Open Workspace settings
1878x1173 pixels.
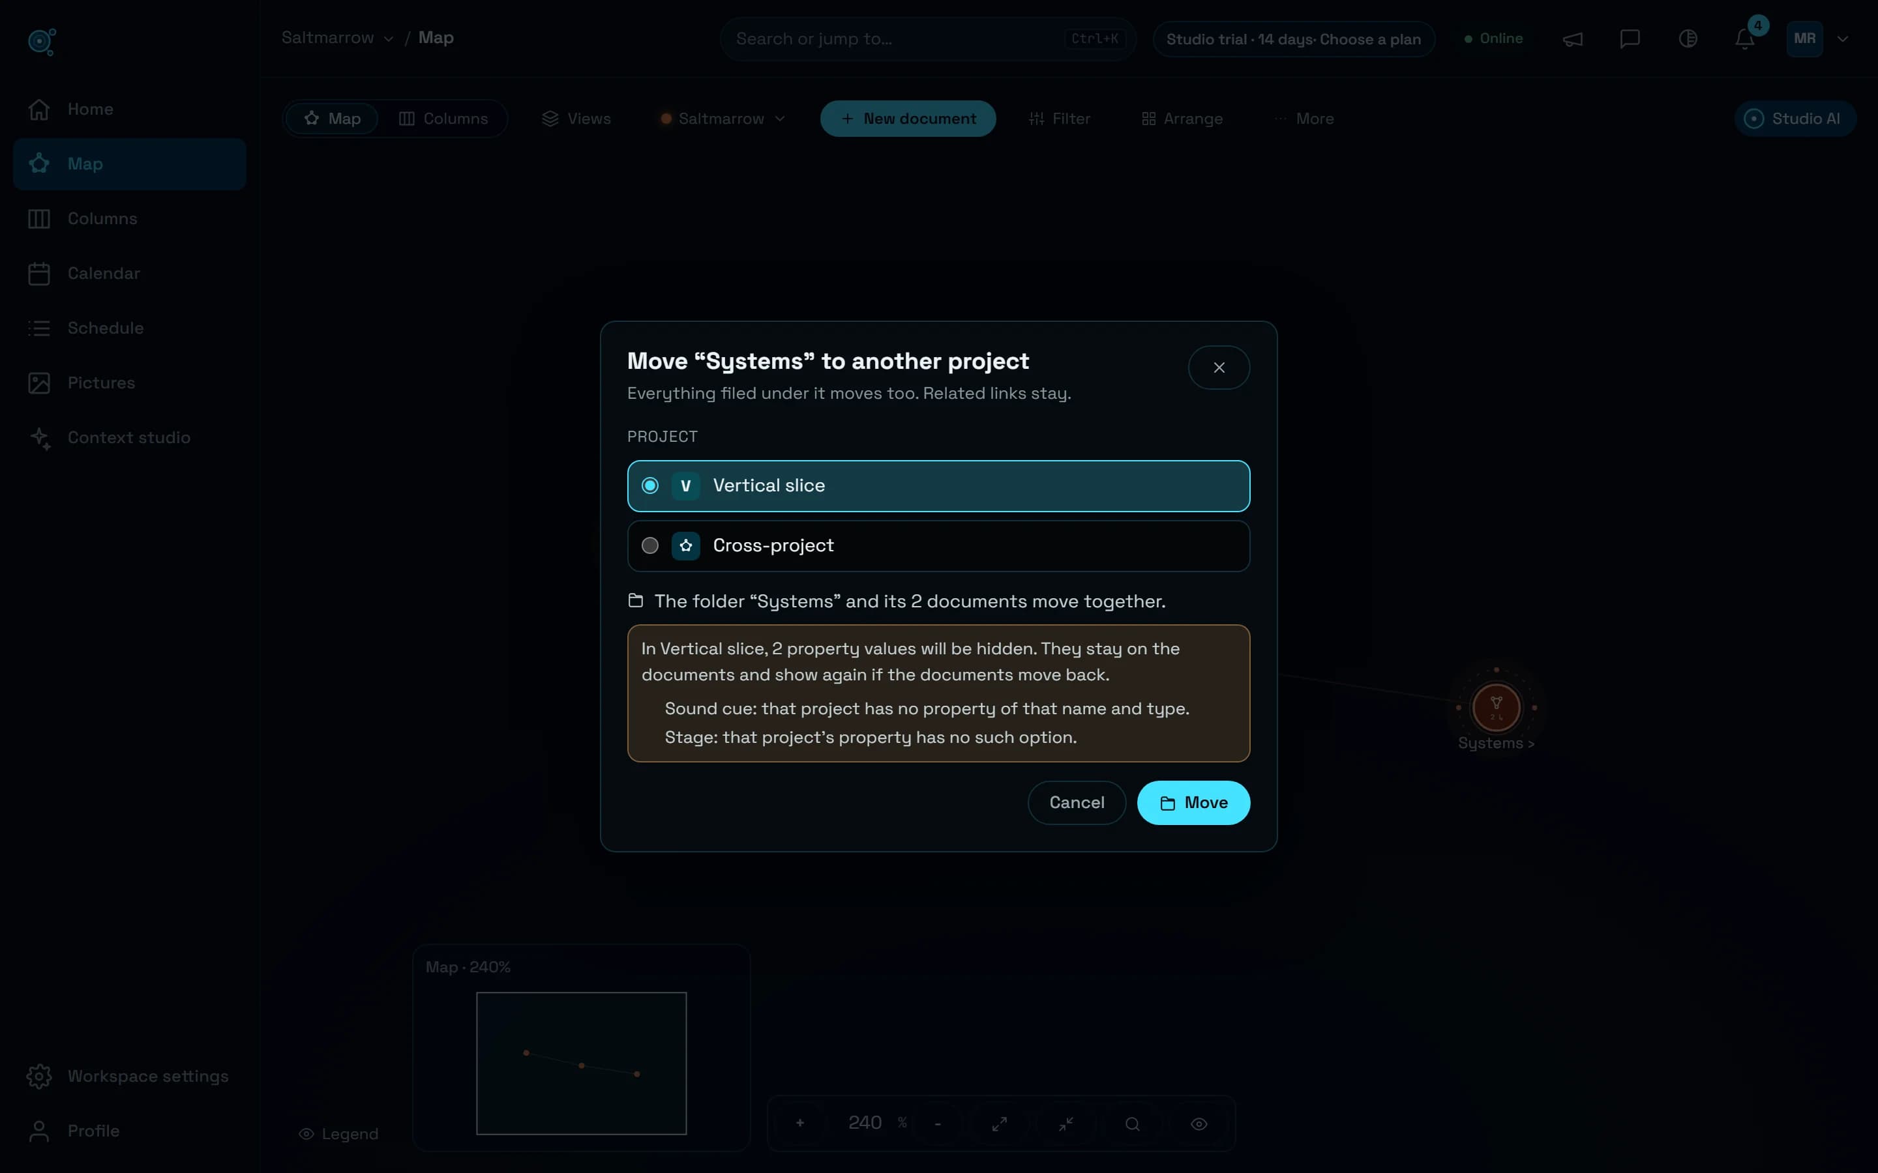tap(129, 1076)
